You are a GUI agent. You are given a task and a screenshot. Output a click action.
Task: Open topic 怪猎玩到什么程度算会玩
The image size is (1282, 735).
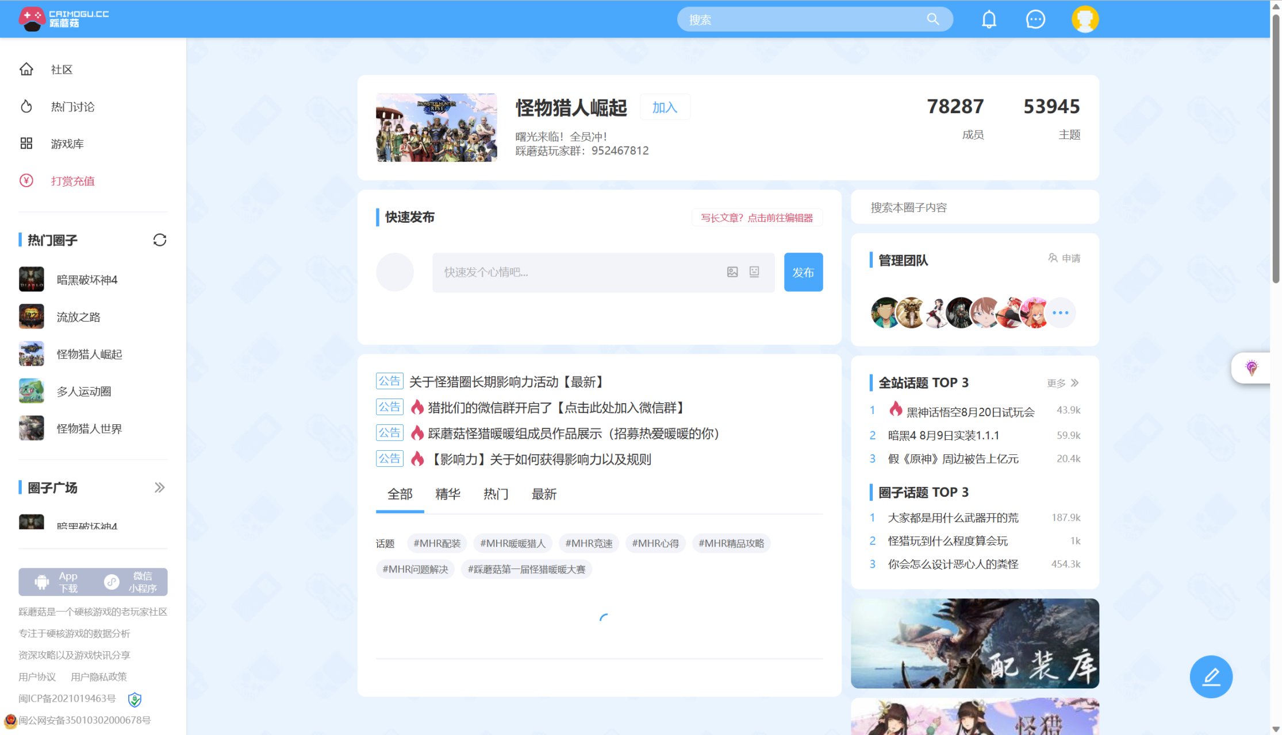tap(948, 541)
